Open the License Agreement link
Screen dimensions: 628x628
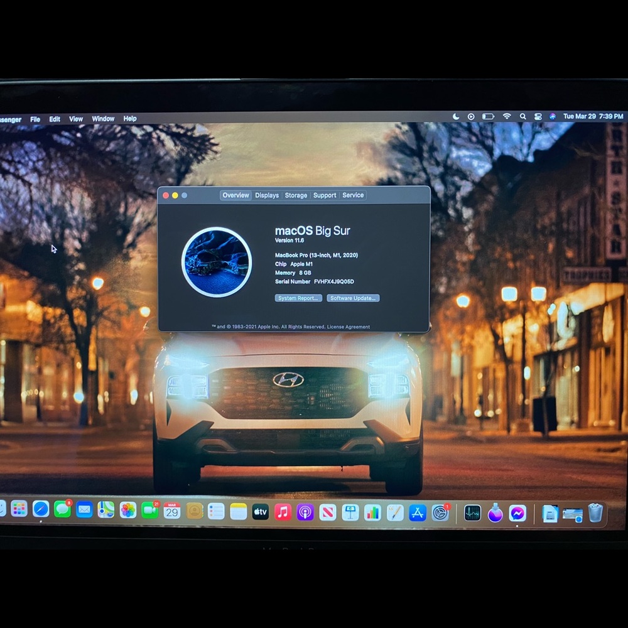349,327
